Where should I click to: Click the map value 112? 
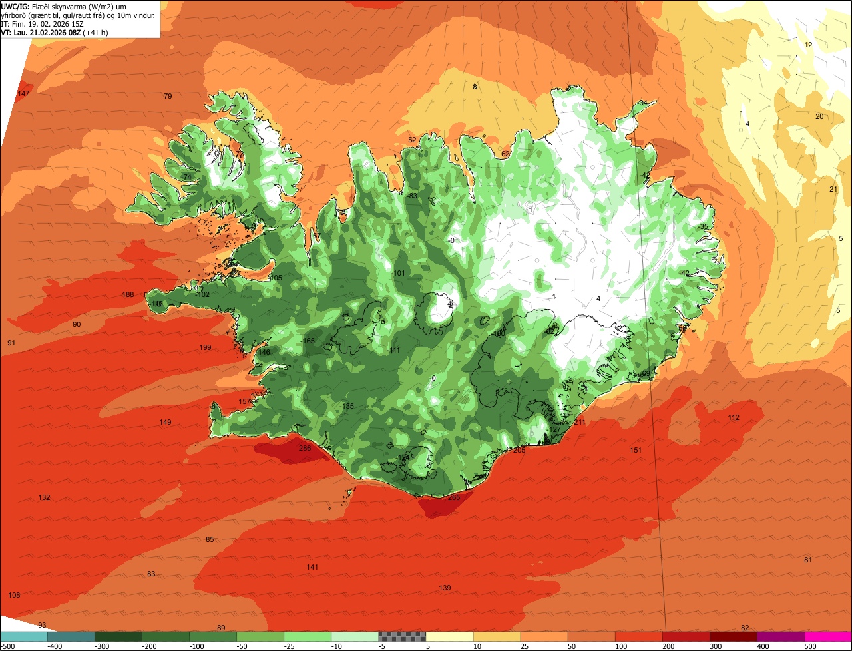pos(734,417)
